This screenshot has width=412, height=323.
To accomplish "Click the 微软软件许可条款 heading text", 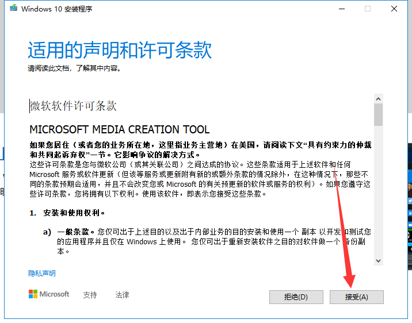I will coord(73,106).
